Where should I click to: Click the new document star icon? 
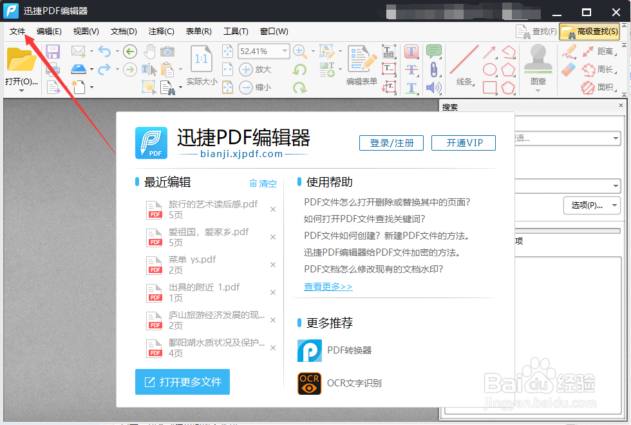[x=78, y=86]
